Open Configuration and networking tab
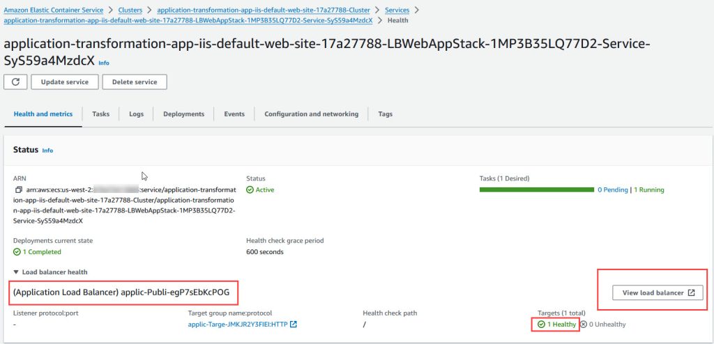714x344 pixels. pyautogui.click(x=312, y=114)
